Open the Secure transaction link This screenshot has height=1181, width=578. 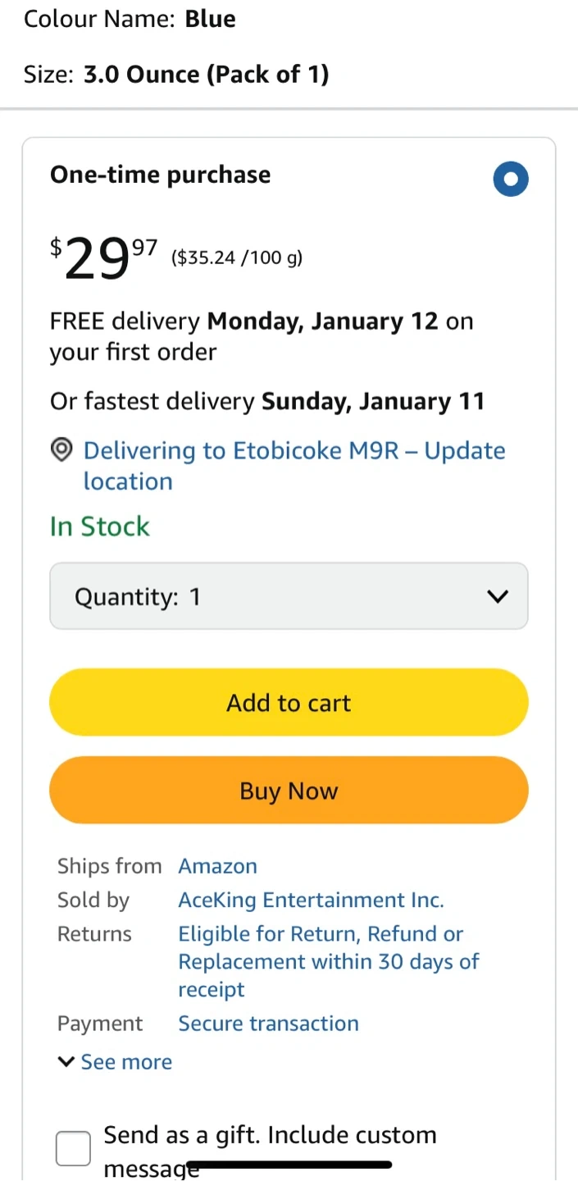[268, 1024]
